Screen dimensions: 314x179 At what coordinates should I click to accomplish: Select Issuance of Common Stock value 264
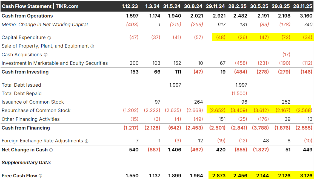tap(199, 102)
